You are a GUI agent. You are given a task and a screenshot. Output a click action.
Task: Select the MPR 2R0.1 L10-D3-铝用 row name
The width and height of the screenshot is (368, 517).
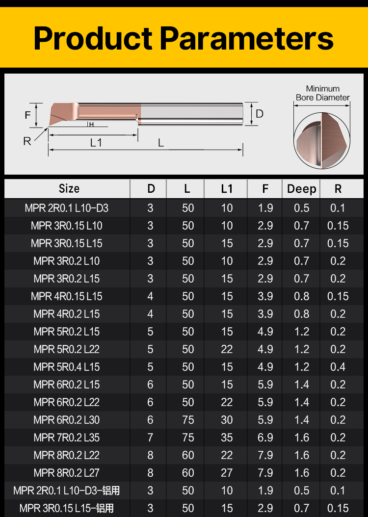point(67,491)
